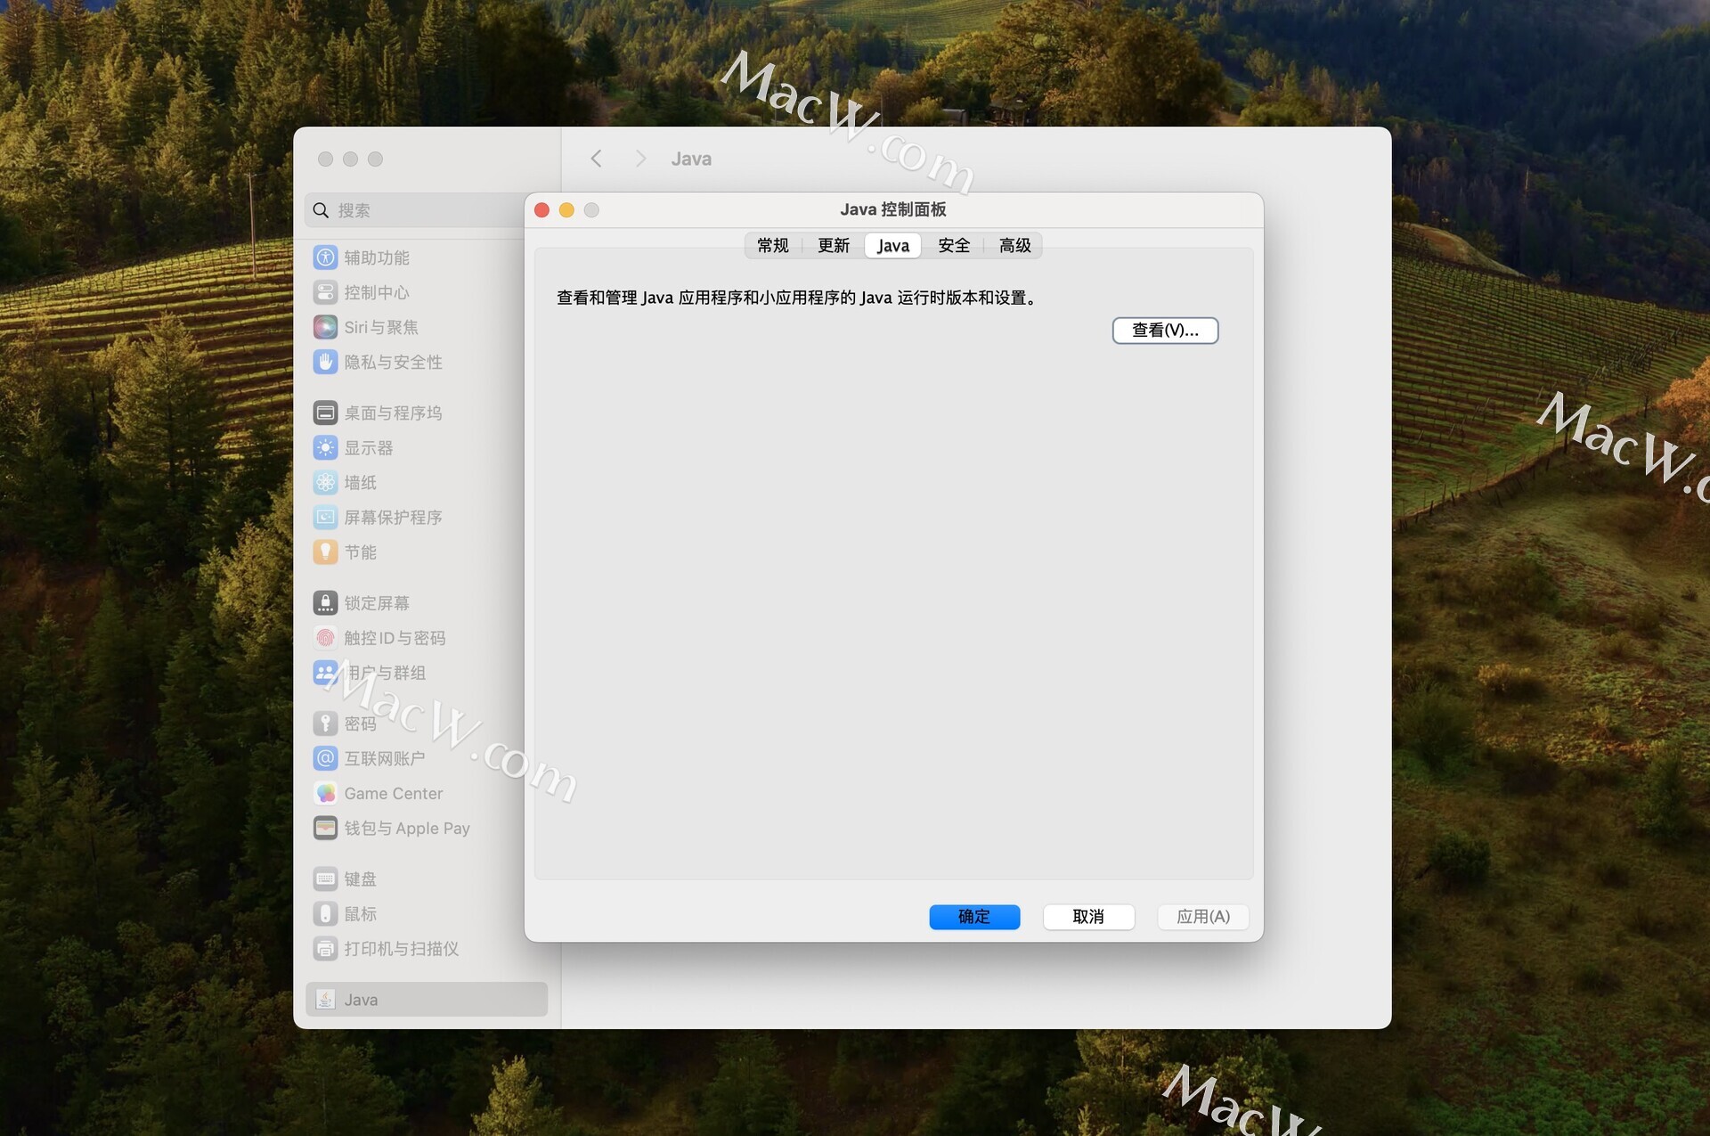Select the Game Center sidebar label
Viewport: 1710px width, 1136px height.
[x=393, y=793]
